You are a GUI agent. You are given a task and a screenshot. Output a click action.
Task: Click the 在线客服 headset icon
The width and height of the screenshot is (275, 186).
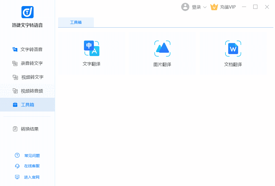(x=17, y=166)
